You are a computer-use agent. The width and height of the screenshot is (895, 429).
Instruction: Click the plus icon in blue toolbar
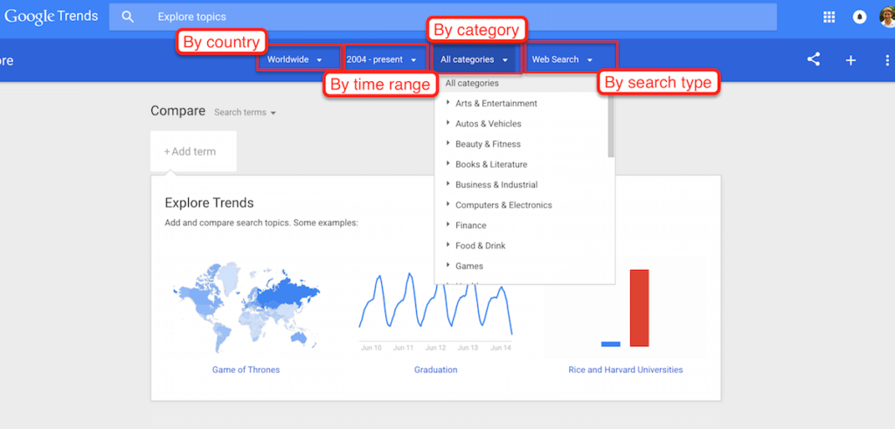(850, 60)
